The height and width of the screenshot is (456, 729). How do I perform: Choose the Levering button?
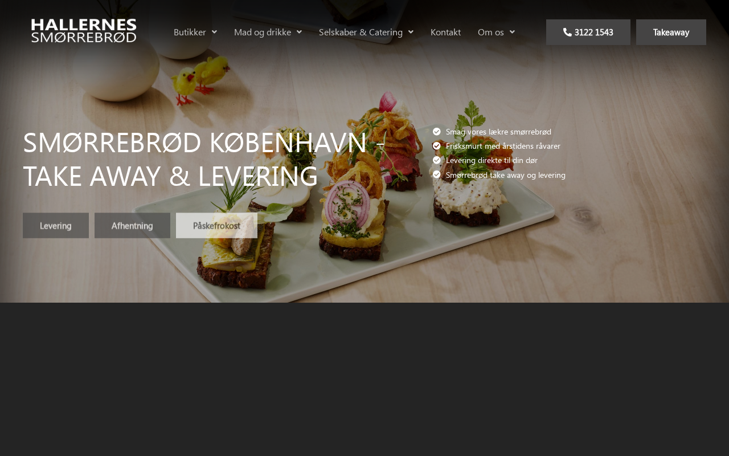[56, 225]
